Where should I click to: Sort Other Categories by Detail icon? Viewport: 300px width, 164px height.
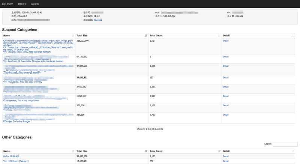click(292, 151)
